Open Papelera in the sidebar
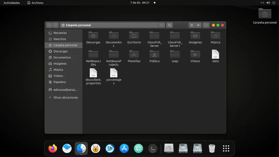Image resolution: width=279 pixels, height=157 pixels. pyautogui.click(x=64, y=82)
